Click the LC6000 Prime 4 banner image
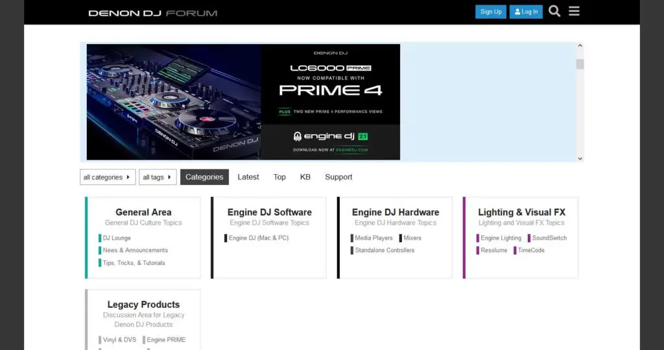 (243, 102)
